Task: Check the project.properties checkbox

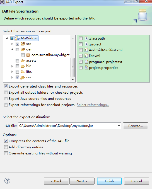Action: pos(81,67)
